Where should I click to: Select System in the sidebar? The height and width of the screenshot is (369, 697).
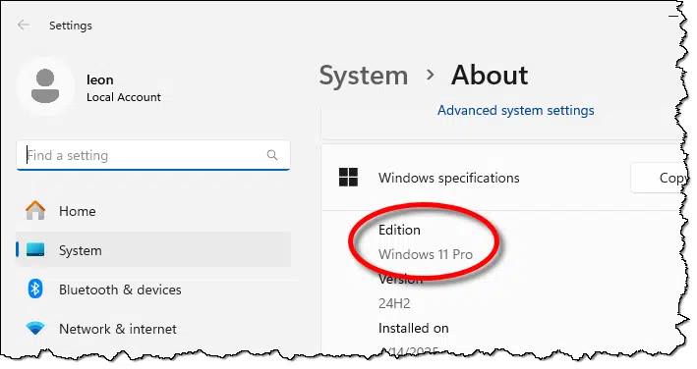click(153, 249)
